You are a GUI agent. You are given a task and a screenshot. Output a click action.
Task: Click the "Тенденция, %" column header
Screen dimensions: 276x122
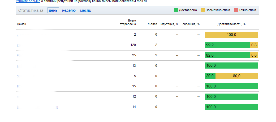point(190,24)
